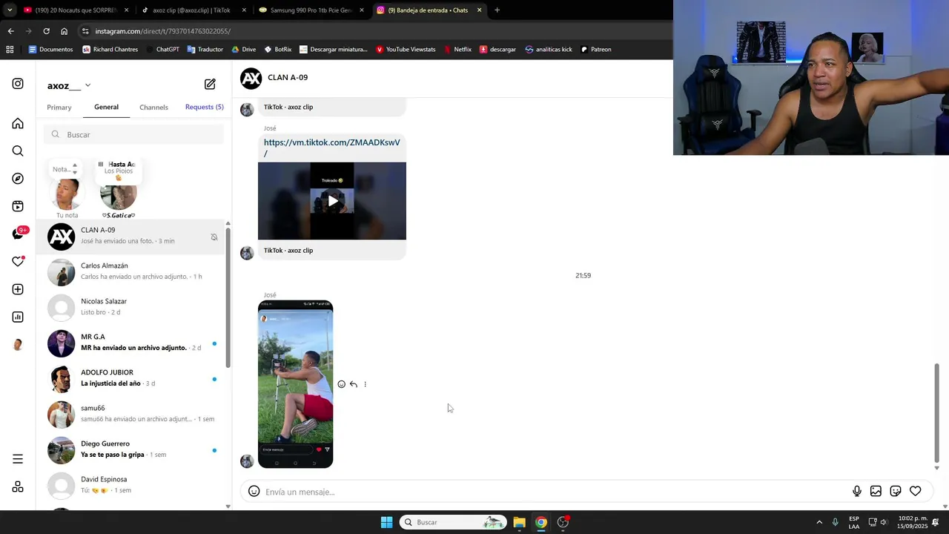Viewport: 949px width, 534px height.
Task: Go to Home feed icon in sidebar
Action: (x=18, y=123)
